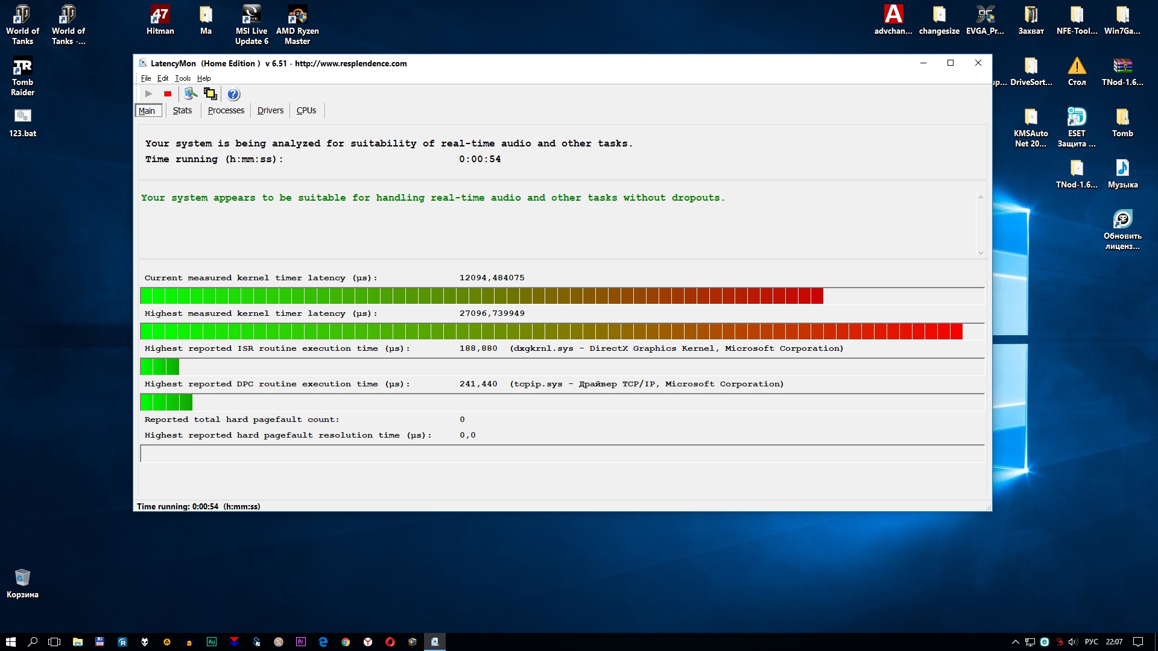
Task: Open the Edit menu
Action: coord(163,78)
